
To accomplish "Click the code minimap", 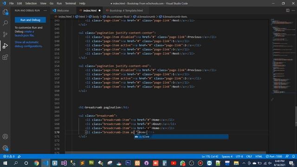I will tap(282, 57).
